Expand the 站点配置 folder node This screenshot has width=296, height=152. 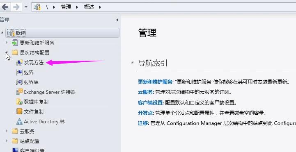(7, 141)
